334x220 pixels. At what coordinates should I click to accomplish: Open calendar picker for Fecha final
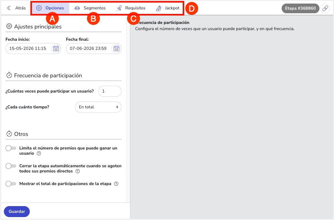[116, 49]
